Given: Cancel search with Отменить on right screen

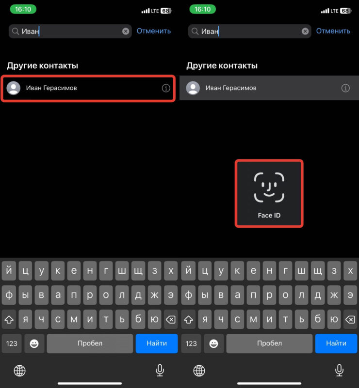Looking at the screenshot, I should [x=333, y=31].
